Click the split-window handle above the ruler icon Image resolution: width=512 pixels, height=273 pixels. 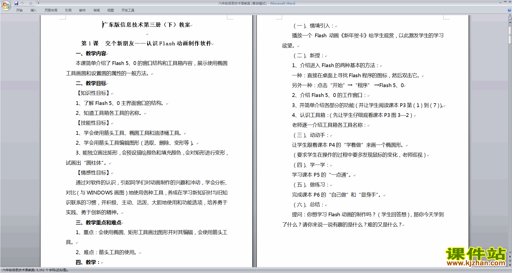click(x=510, y=15)
